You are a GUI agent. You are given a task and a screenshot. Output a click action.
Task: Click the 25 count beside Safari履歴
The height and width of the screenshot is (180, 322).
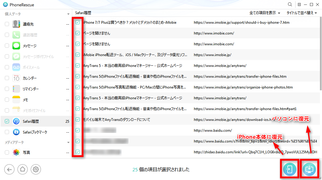tap(67, 121)
